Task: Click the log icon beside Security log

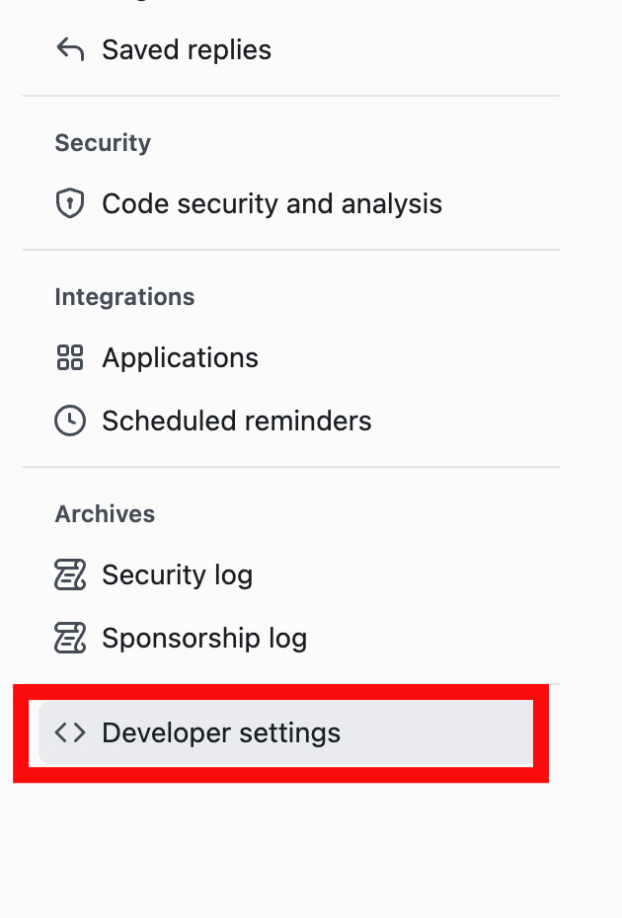Action: 69,574
